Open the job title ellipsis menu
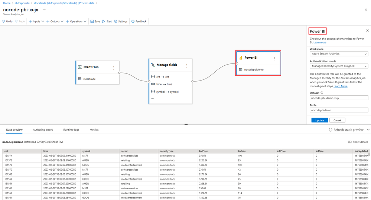371x200 pixels. (x=44, y=10)
